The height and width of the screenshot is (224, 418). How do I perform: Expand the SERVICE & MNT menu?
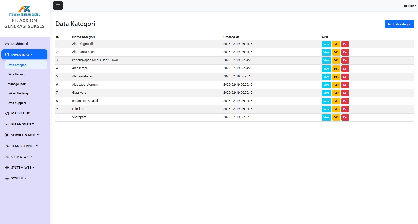(x=24, y=135)
